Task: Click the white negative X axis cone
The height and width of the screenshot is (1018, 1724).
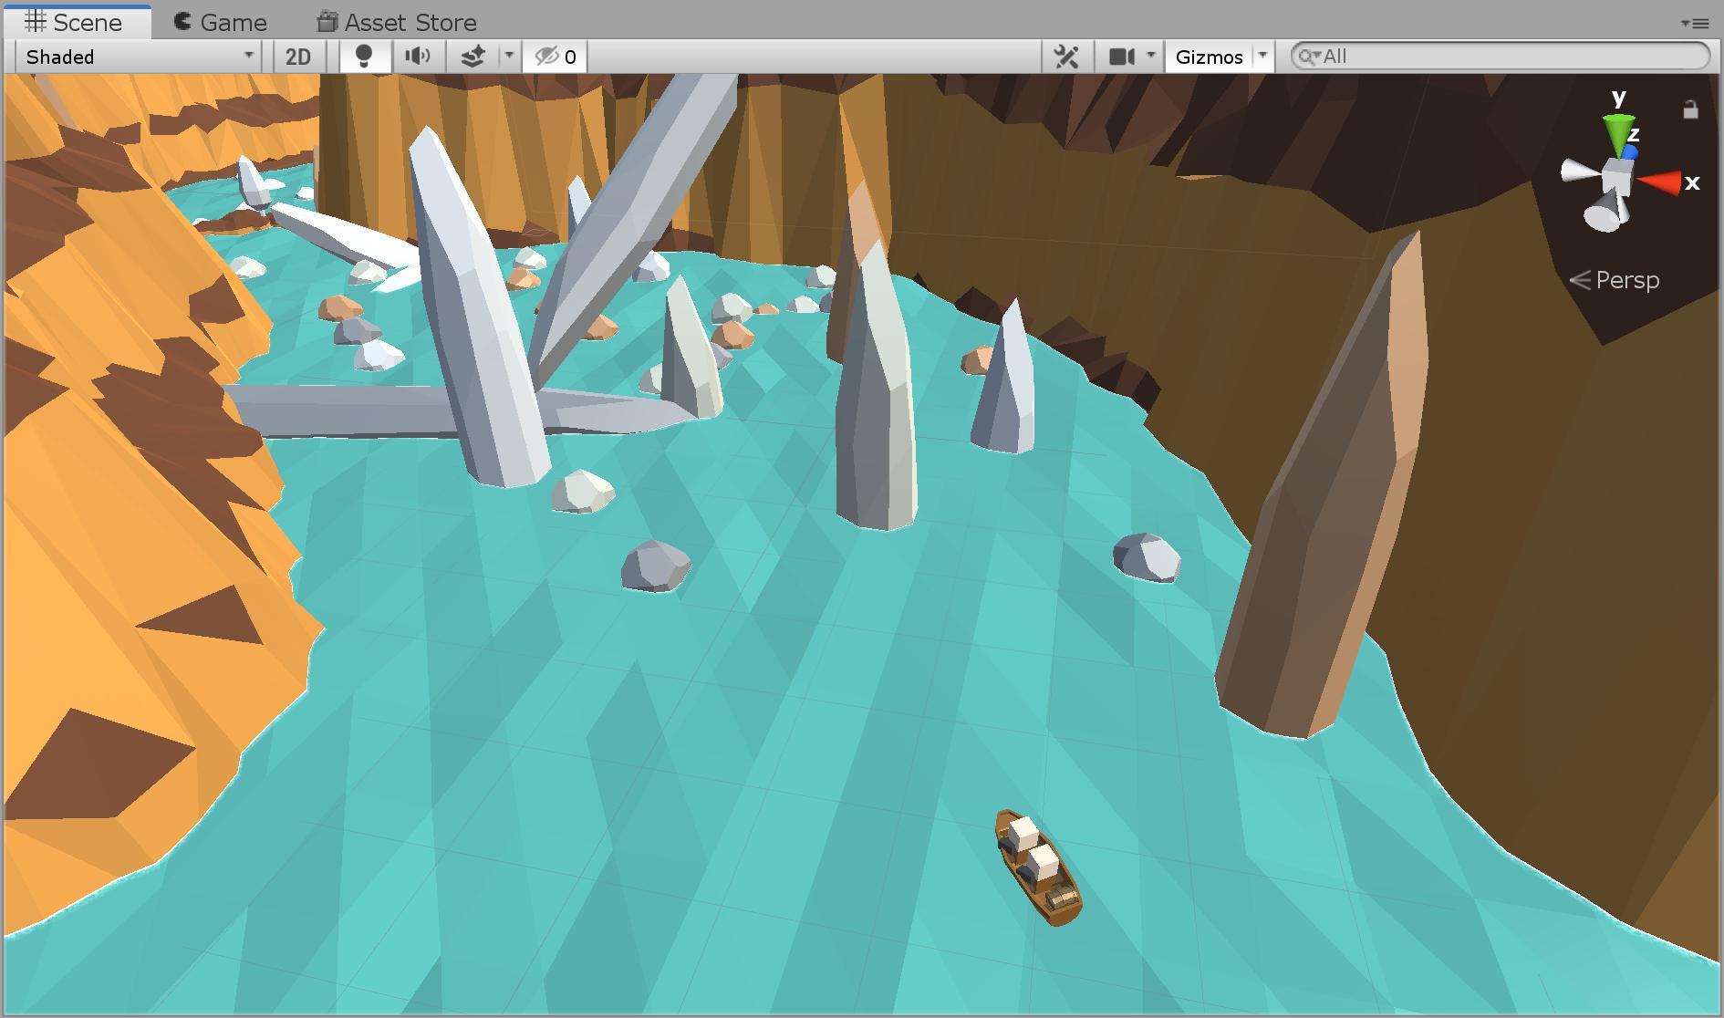Action: click(x=1579, y=171)
